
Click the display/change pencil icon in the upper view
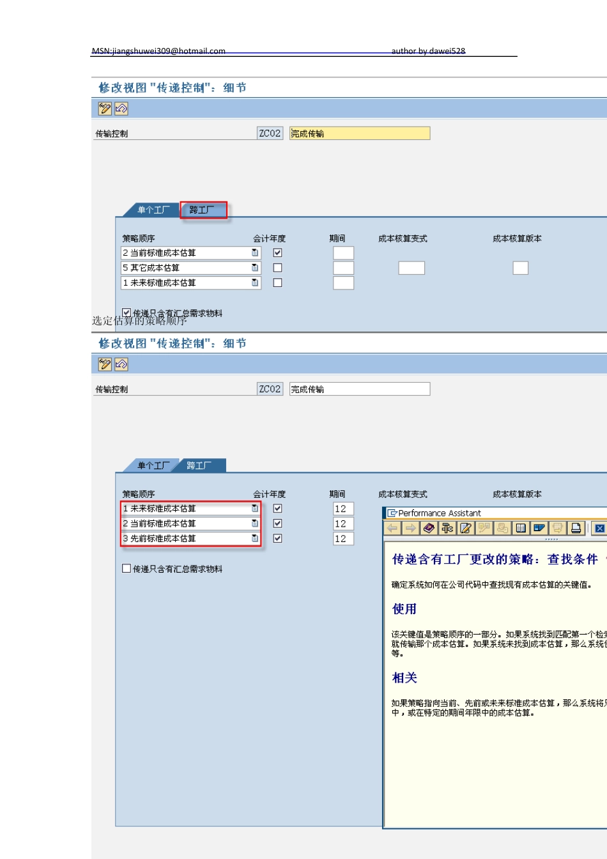coord(105,109)
